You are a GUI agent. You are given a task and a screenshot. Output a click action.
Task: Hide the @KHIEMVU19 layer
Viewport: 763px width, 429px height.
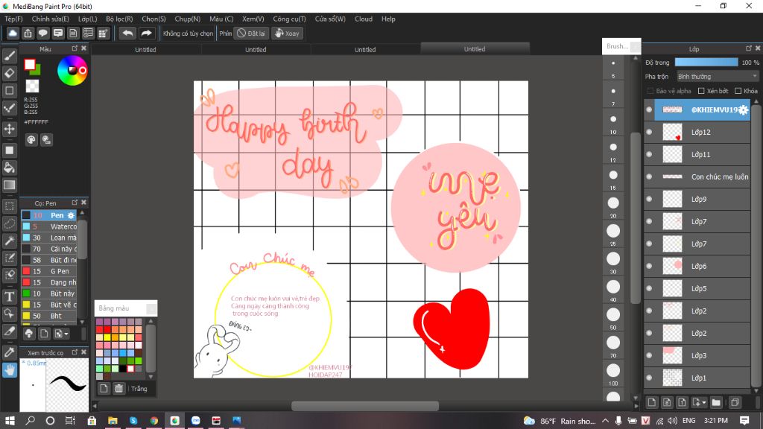649,110
